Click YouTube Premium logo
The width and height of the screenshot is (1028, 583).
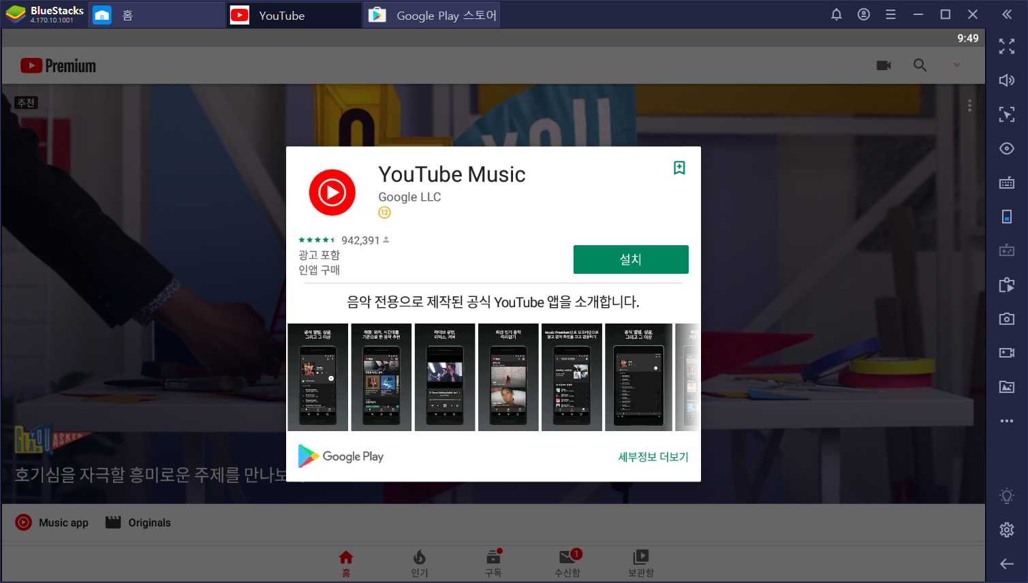pos(59,65)
